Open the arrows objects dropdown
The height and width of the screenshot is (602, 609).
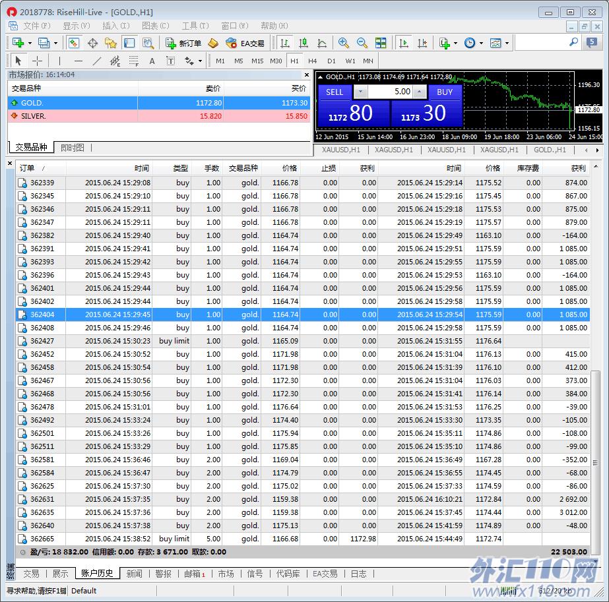(x=200, y=61)
